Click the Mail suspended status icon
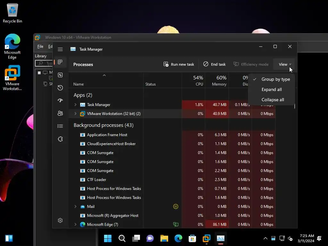The image size is (328, 246). 176,207
